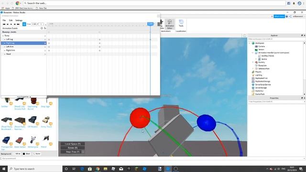The height and width of the screenshot is (172, 306).
Task: Click the Windows Start button
Action: click(4, 169)
